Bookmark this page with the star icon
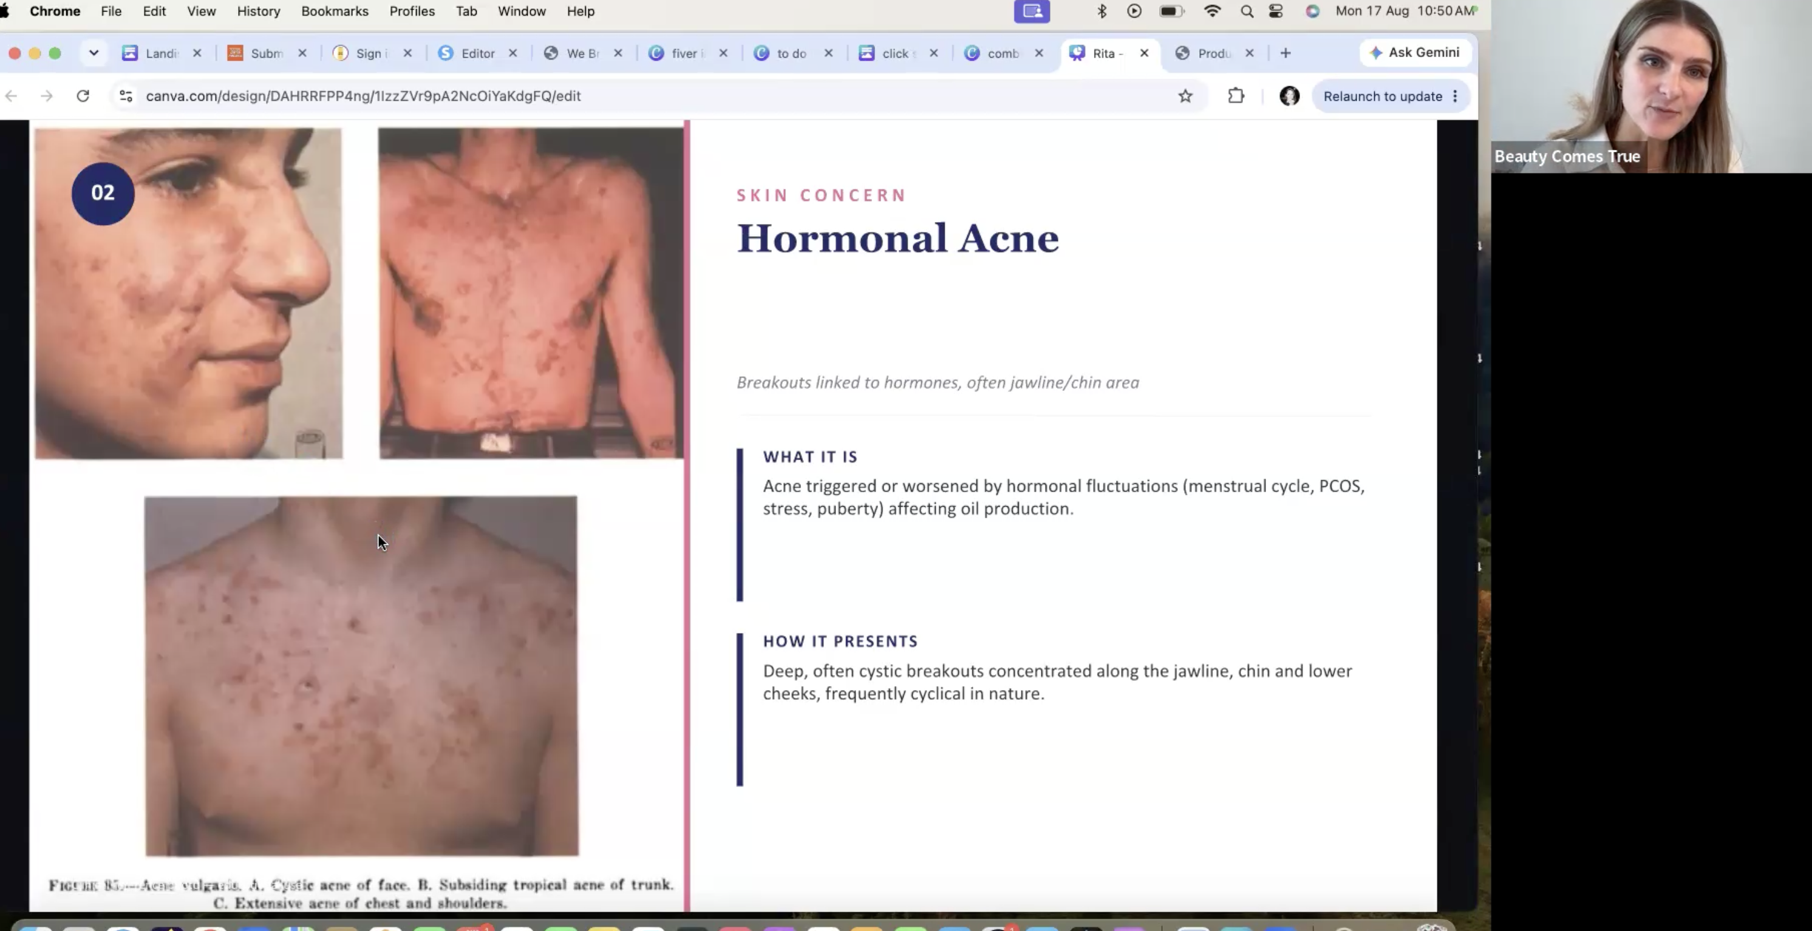This screenshot has height=931, width=1812. (1185, 96)
